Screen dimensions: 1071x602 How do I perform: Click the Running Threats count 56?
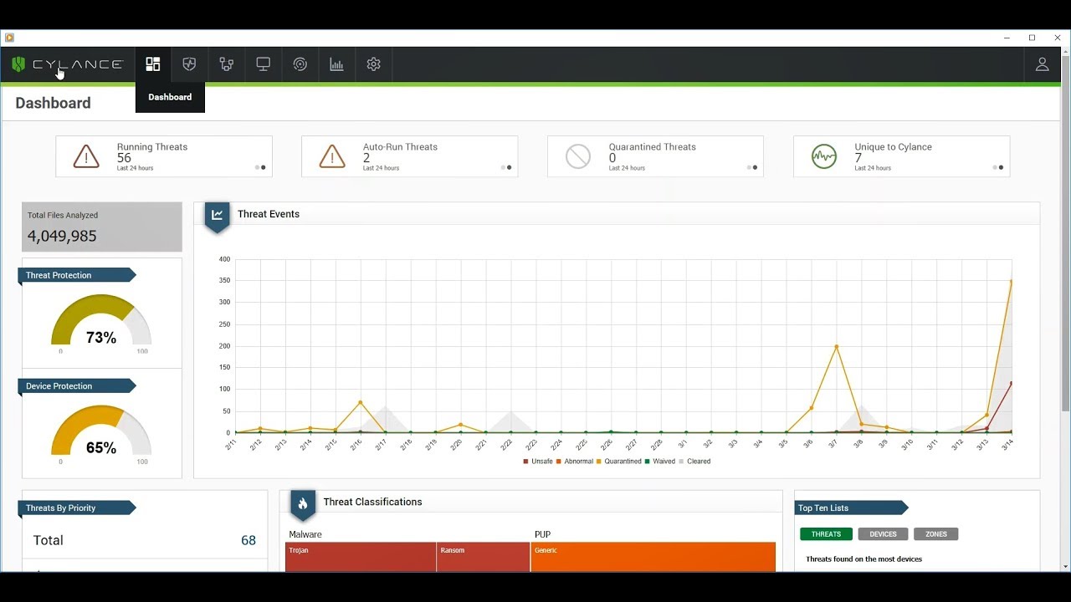click(x=124, y=158)
